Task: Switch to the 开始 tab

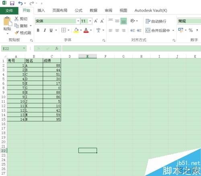Action: pos(26,10)
